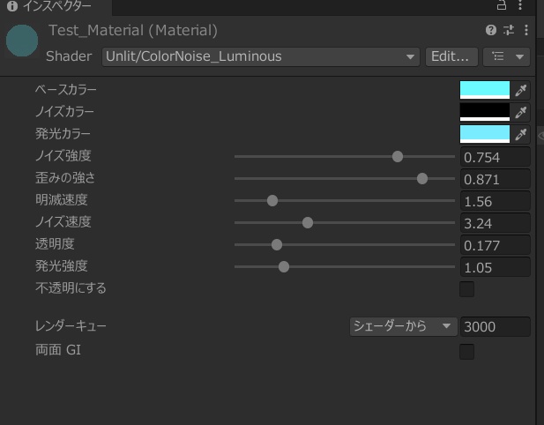544x425 pixels.
Task: Click the Inspector tab info icon
Action: coord(12,6)
